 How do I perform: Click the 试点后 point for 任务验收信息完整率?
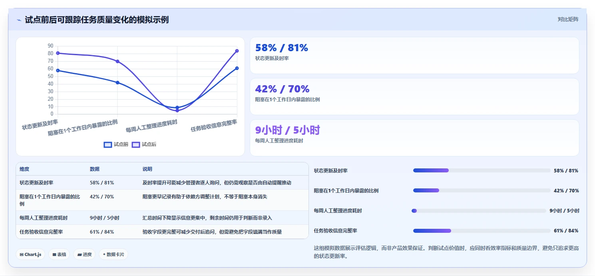(x=237, y=51)
